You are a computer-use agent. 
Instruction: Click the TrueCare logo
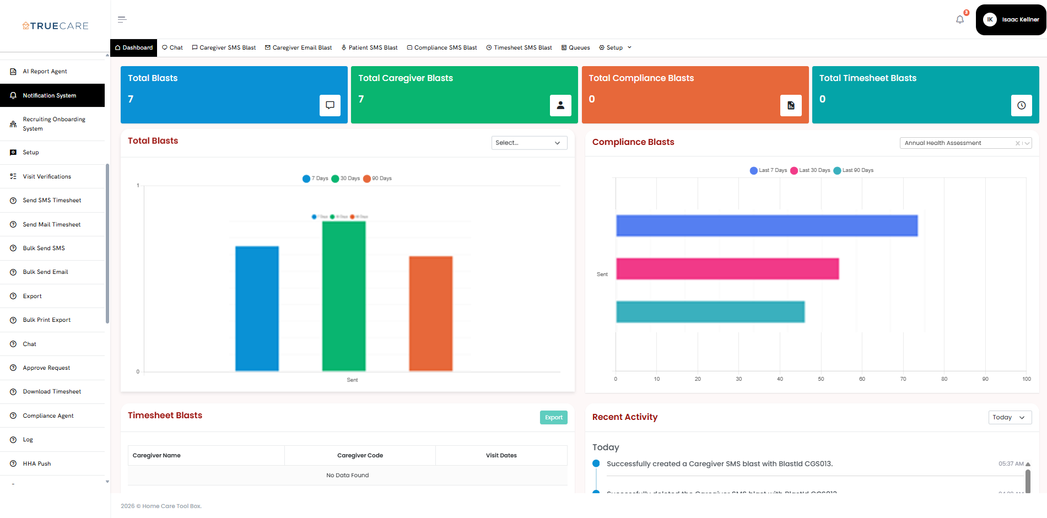[55, 26]
